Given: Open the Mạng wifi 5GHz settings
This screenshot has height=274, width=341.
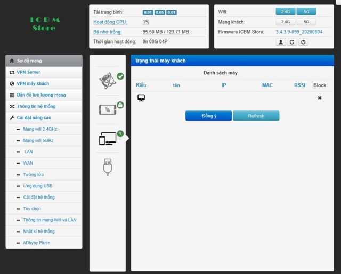Looking at the screenshot, I should point(38,141).
